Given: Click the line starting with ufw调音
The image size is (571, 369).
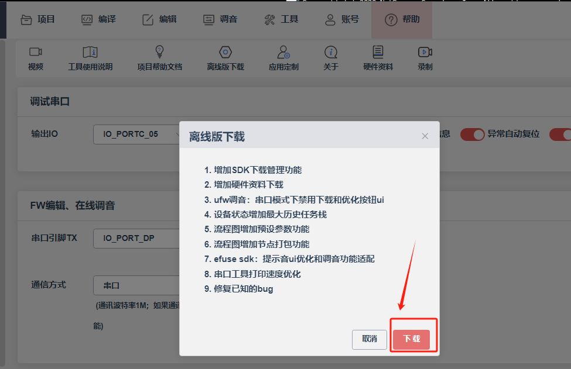Looking at the screenshot, I should tap(299, 199).
